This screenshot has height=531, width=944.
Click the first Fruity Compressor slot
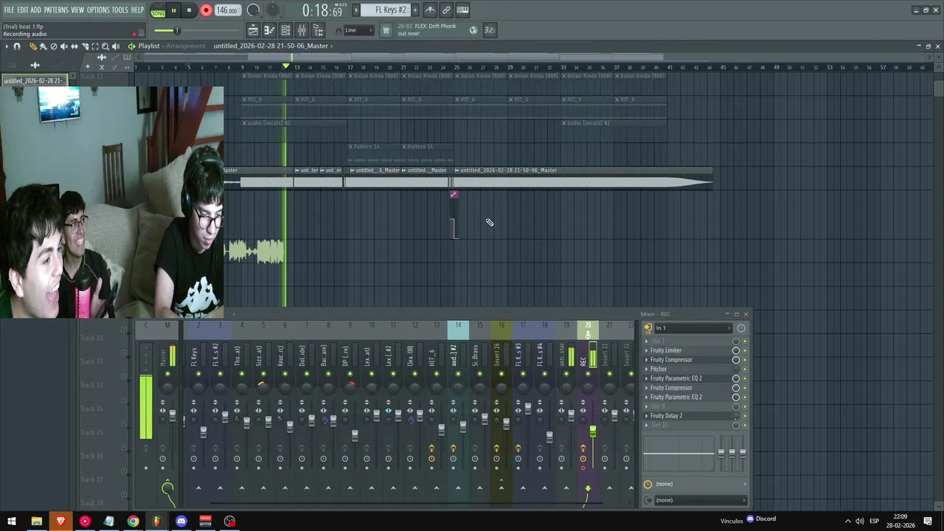click(x=671, y=360)
